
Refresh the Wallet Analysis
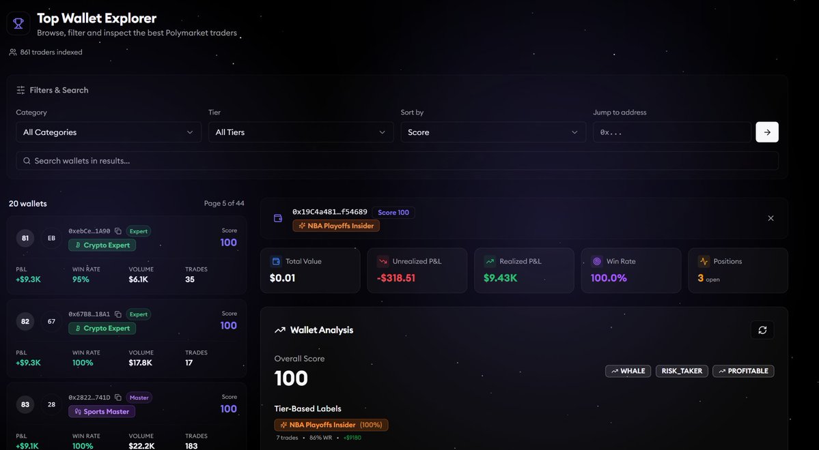pyautogui.click(x=762, y=330)
